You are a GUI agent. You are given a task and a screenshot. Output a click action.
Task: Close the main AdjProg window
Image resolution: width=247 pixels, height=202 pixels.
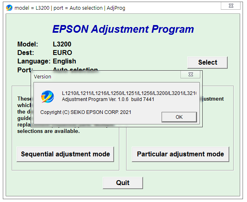coord(231,6)
